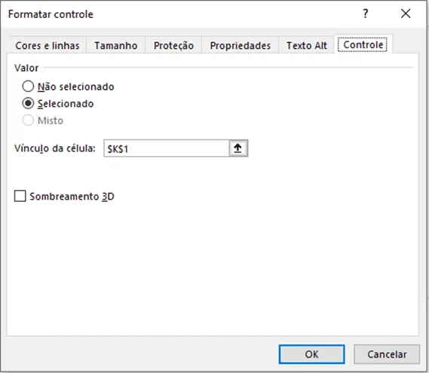Image resolution: width=429 pixels, height=373 pixels.
Task: Select the Controle tab
Action: 363,44
